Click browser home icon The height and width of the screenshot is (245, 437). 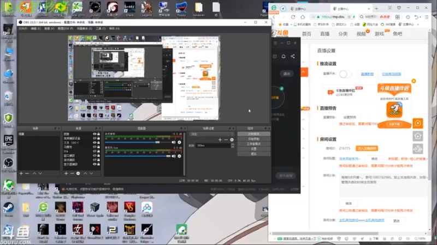click(x=303, y=17)
